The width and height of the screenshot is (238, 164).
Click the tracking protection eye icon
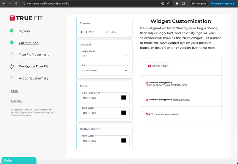click(163, 4)
